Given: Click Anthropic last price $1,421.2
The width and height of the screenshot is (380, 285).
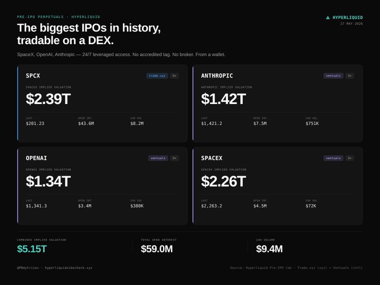Looking at the screenshot, I should (x=212, y=123).
